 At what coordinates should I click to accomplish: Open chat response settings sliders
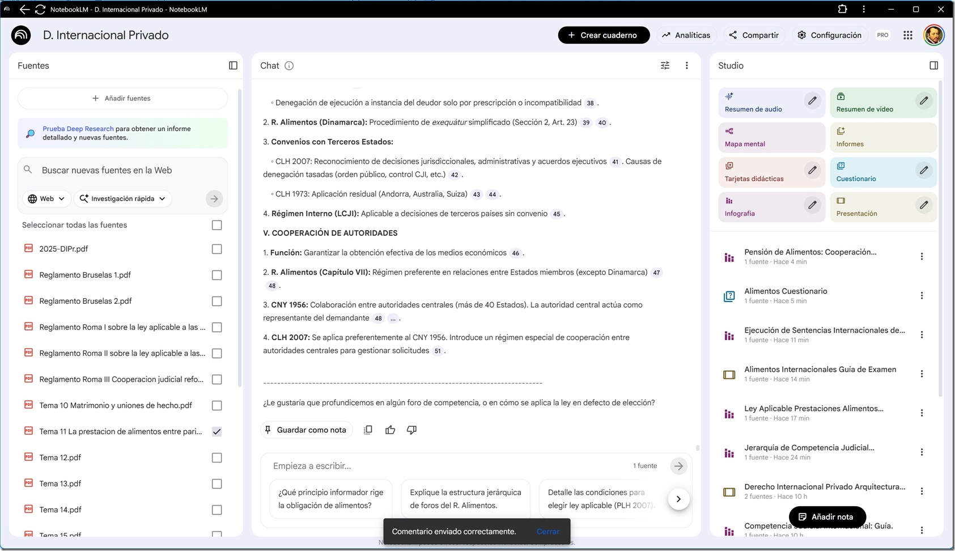(x=665, y=65)
